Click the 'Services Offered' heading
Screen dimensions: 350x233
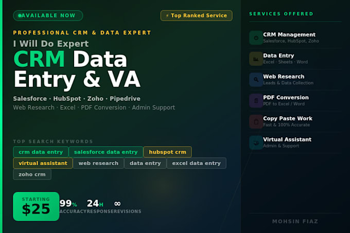281,14
